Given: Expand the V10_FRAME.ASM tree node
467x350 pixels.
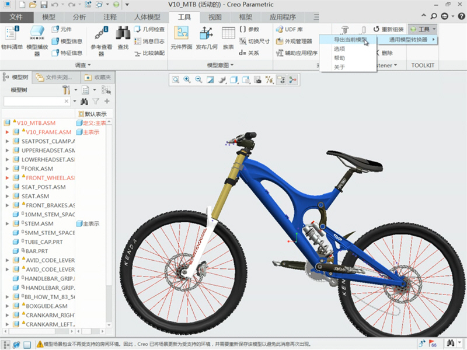Looking at the screenshot, I should click(x=7, y=132).
